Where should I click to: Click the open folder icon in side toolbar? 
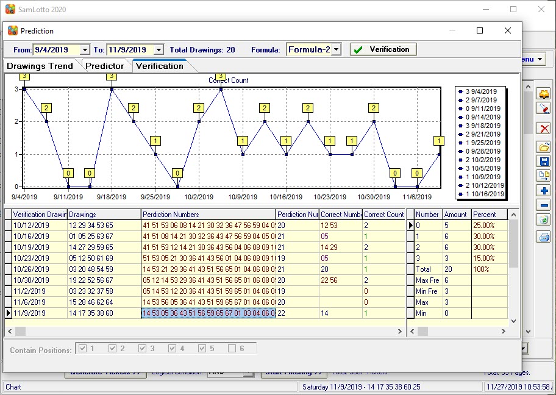[x=544, y=146]
